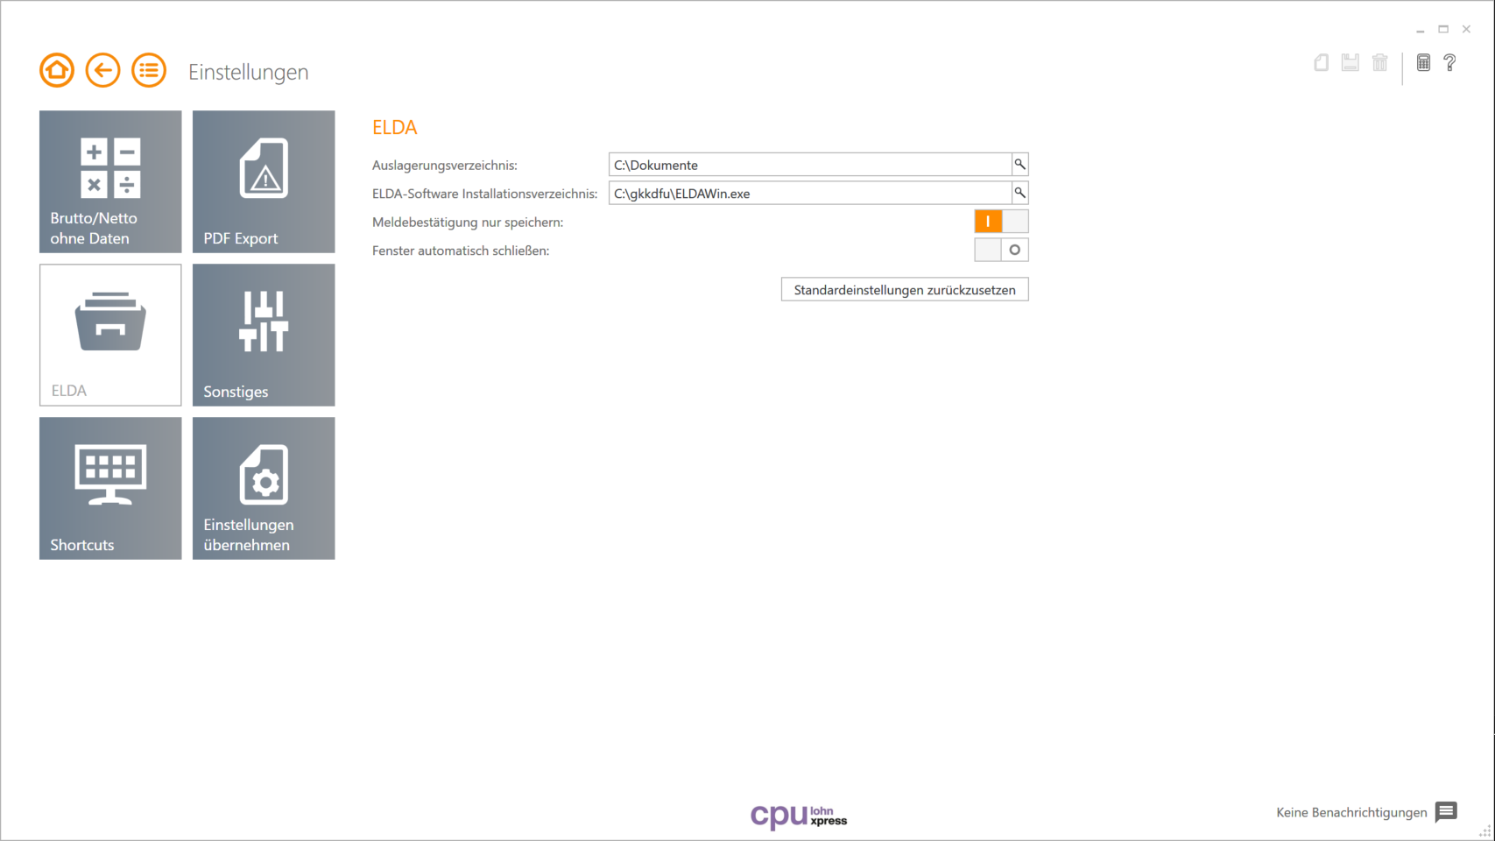Click the Keine Benachrichtigungen link
Image resolution: width=1495 pixels, height=841 pixels.
coord(1351,812)
